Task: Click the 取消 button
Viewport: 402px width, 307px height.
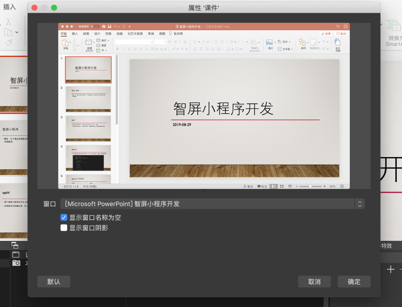Action: click(314, 282)
